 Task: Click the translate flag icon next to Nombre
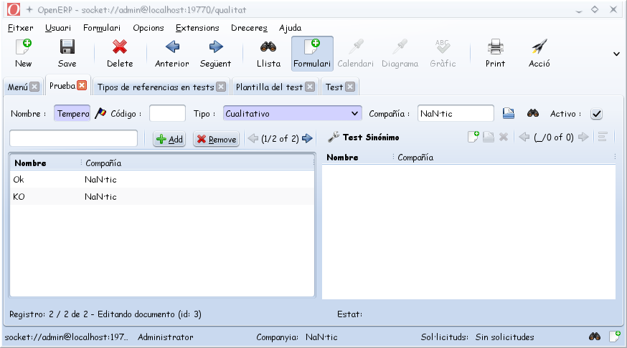(x=100, y=113)
